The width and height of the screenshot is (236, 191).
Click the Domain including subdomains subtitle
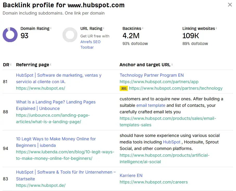click(54, 13)
